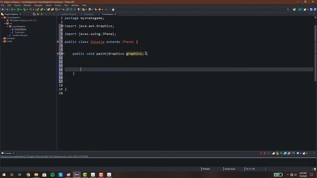Click the Last Edit Location icon

click(x=96, y=9)
